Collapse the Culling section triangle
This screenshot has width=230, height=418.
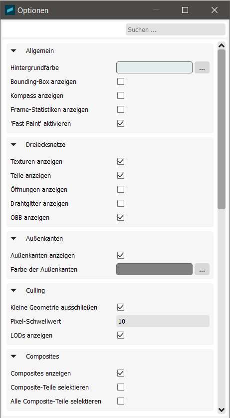[x=13, y=290]
